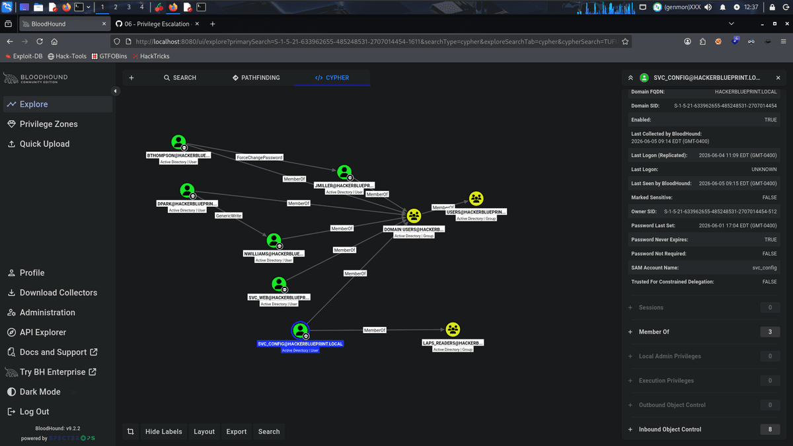Click the volume icon in system tray

click(708, 7)
